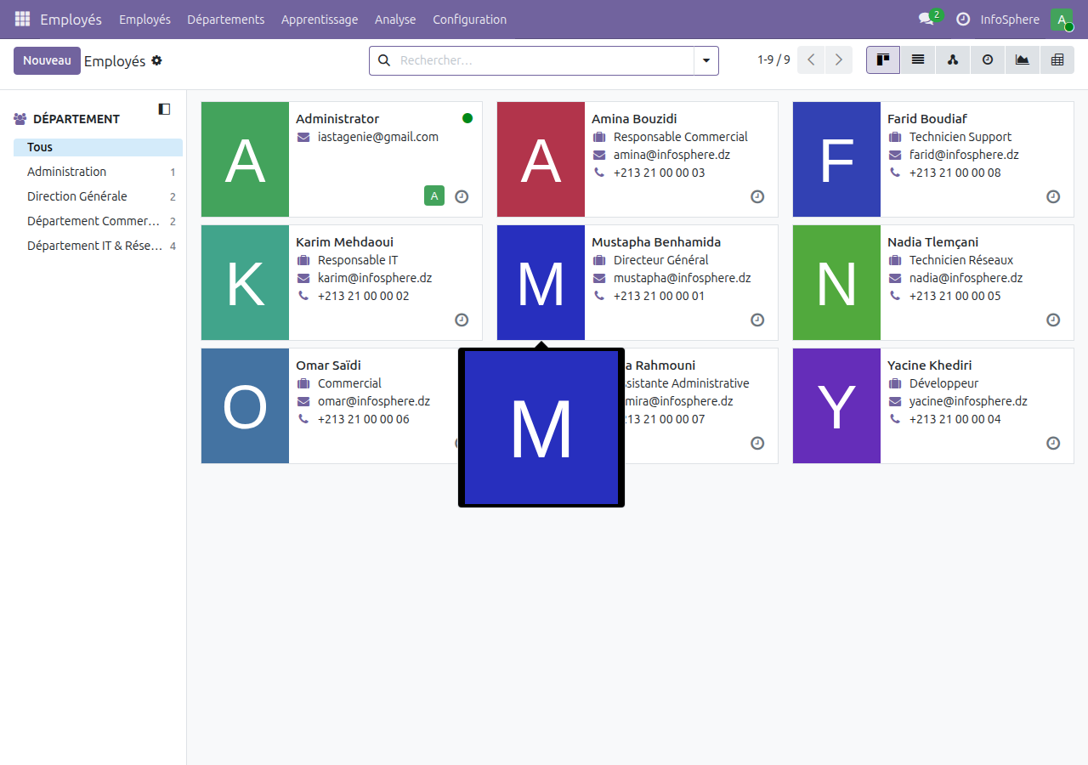Screen dimensions: 1088x765
Task: Switch to the list view
Action: [x=917, y=59]
